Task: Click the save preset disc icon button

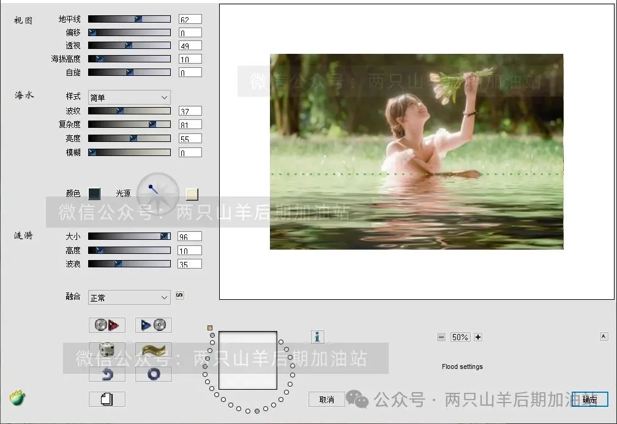Action: [x=154, y=325]
